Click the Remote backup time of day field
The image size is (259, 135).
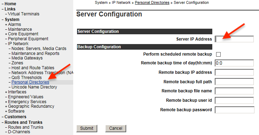234,63
